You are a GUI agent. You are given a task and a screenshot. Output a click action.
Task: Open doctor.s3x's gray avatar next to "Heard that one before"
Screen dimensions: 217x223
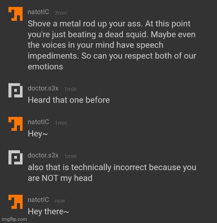point(16,90)
